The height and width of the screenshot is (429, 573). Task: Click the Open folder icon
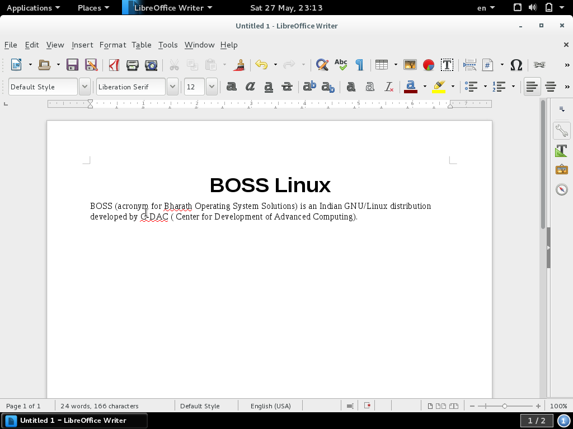(44, 65)
